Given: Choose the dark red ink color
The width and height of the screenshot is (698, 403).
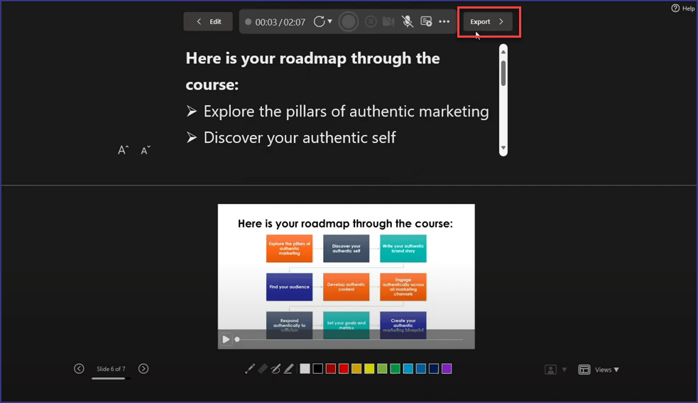Looking at the screenshot, I should pyautogui.click(x=331, y=369).
